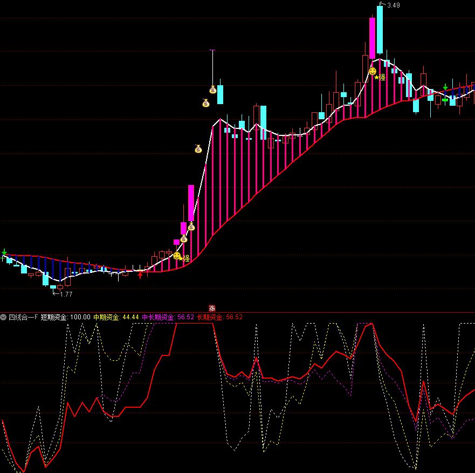Click the magenta 中长期资金 legend label
Screen dimensions: 475x473
(x=159, y=317)
